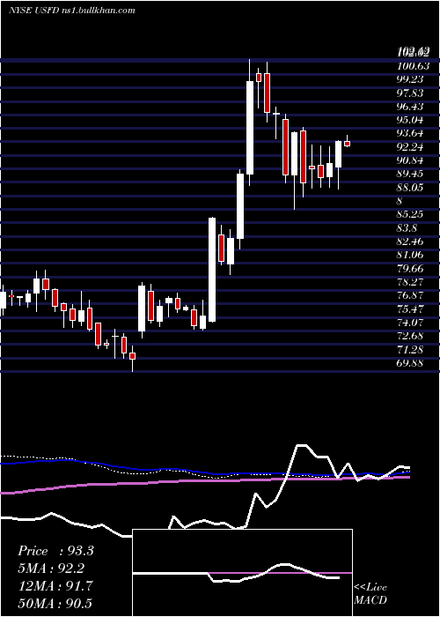Click the 90.84 price axis label
The height and width of the screenshot is (617, 440).
[x=410, y=160]
